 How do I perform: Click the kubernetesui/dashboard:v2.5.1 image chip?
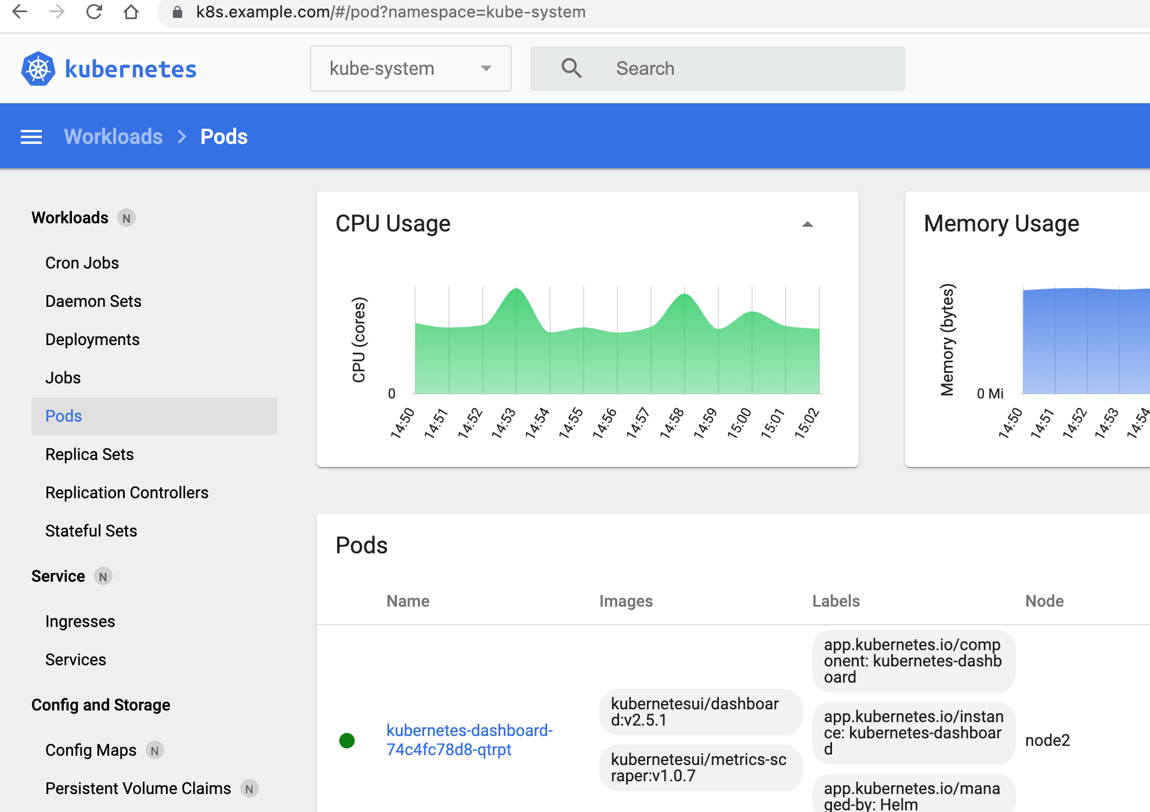click(700, 712)
